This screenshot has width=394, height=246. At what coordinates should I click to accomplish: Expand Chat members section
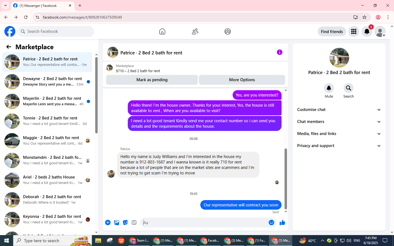tap(339, 122)
